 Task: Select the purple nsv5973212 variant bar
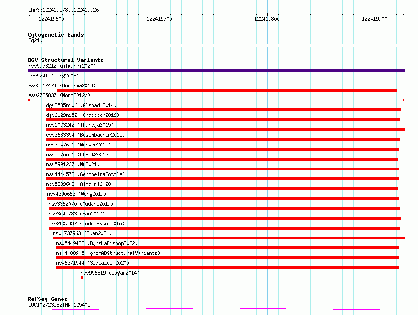216,70
